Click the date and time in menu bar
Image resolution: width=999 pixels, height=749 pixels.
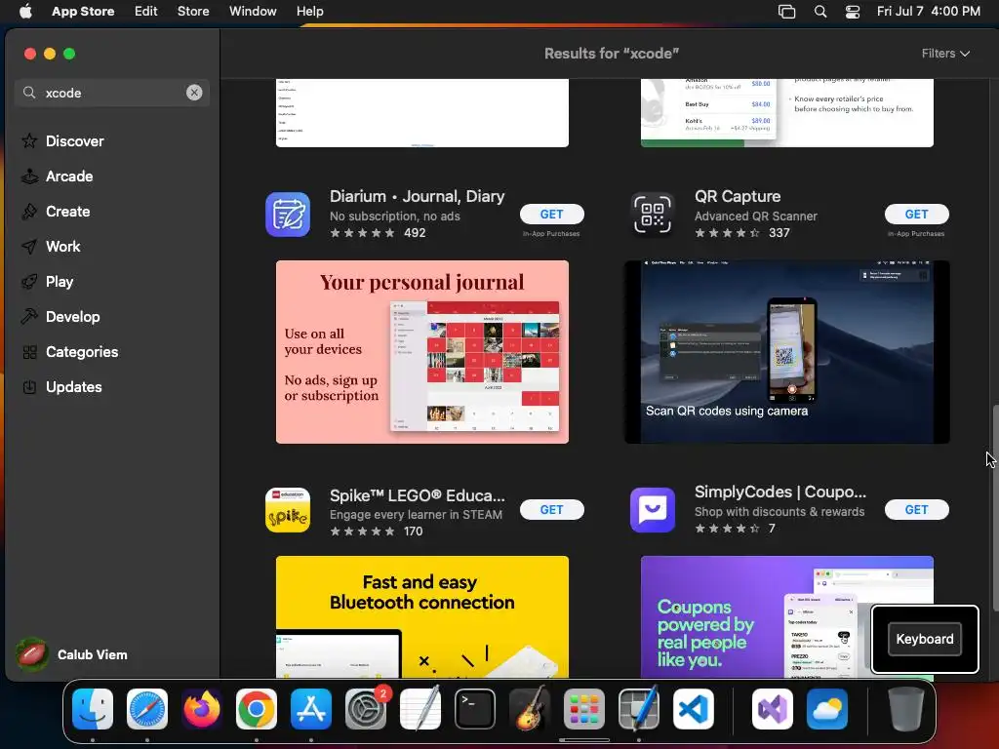pyautogui.click(x=929, y=12)
